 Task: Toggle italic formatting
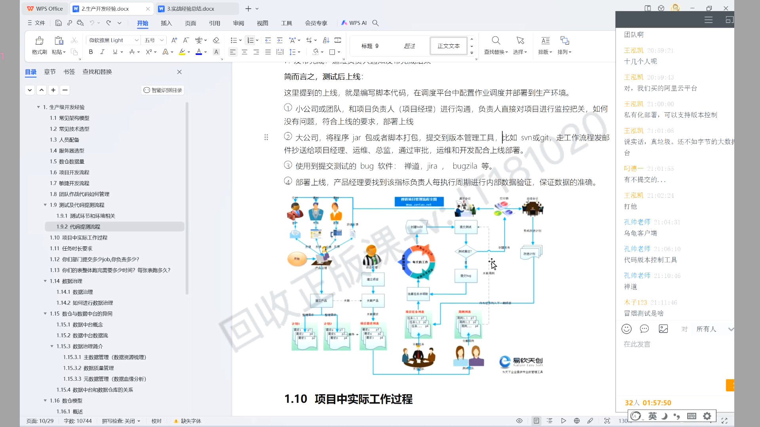[102, 52]
